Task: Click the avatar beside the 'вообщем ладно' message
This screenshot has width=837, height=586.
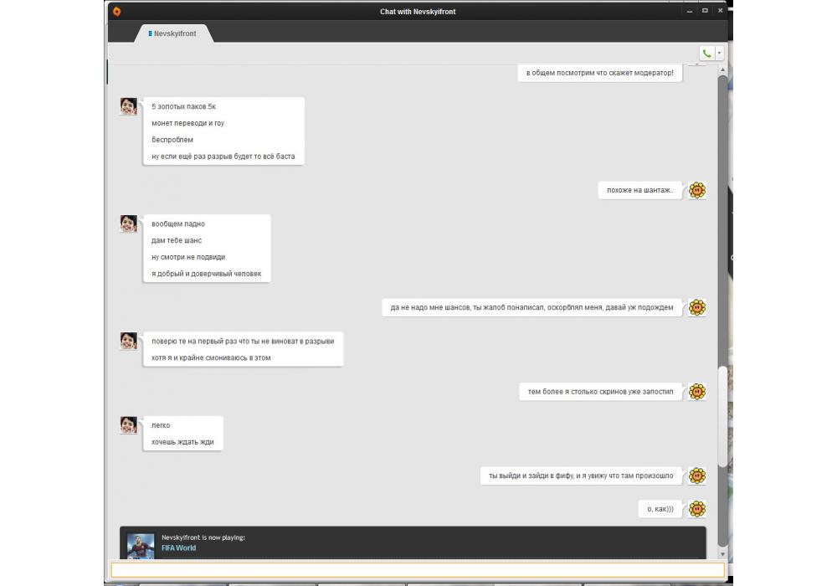Action: coord(128,224)
